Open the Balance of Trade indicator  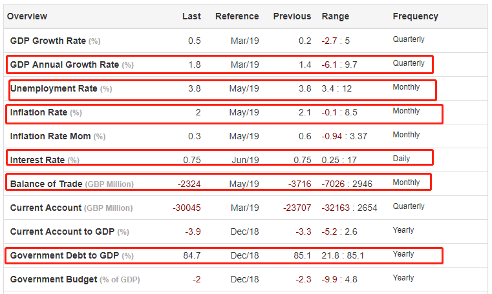click(x=46, y=184)
